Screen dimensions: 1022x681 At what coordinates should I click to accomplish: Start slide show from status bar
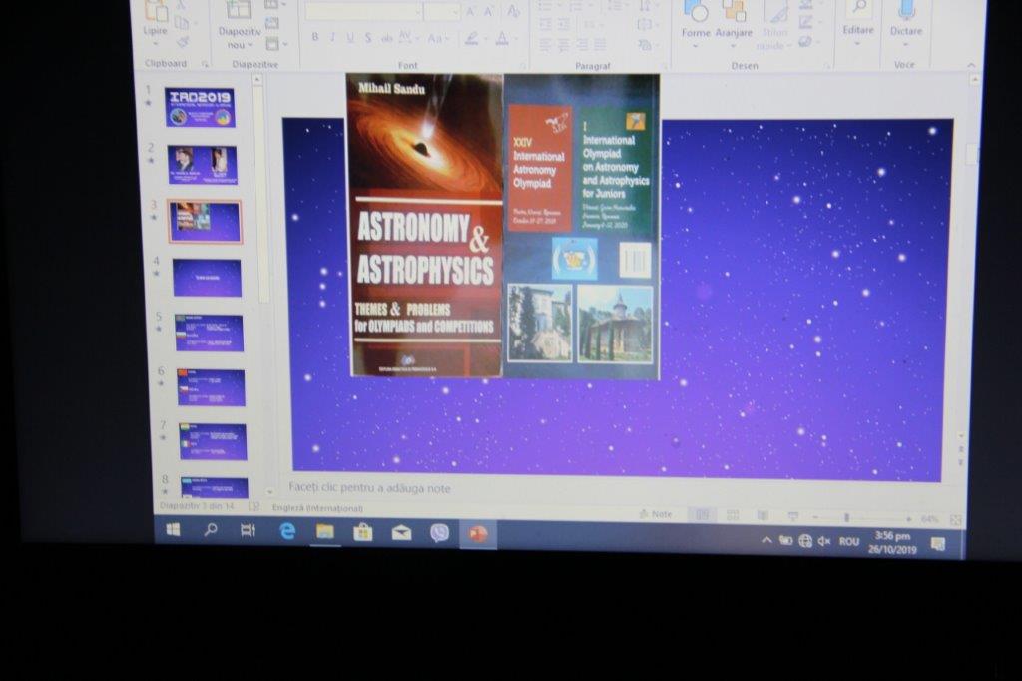click(793, 516)
